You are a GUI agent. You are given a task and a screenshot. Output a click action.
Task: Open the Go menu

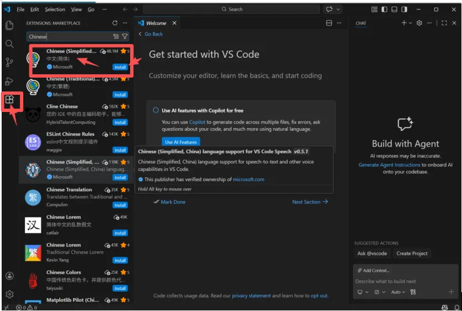coord(91,9)
